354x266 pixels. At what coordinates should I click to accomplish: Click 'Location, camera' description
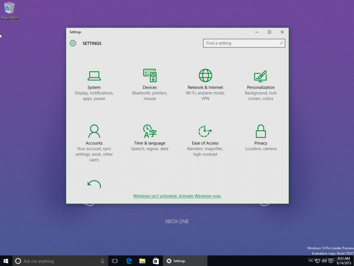(x=261, y=149)
